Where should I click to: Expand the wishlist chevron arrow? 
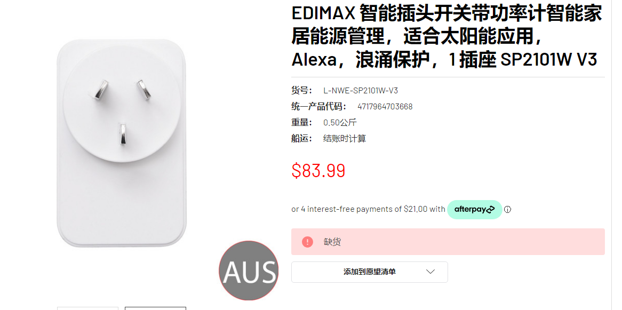tap(430, 272)
